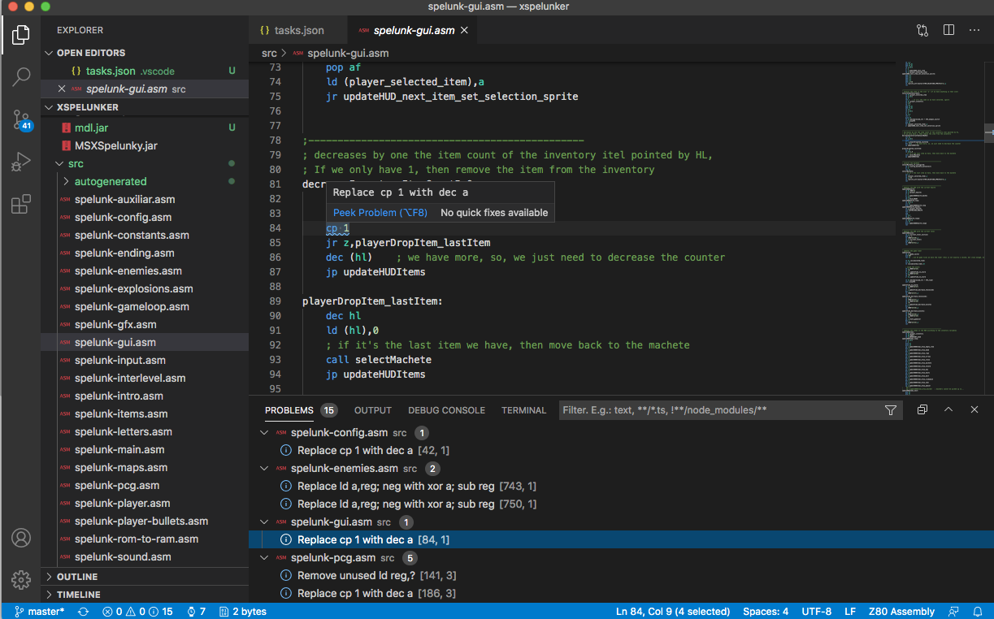
Task: Collapse spelunk-gui.asm problems group
Action: 264,522
